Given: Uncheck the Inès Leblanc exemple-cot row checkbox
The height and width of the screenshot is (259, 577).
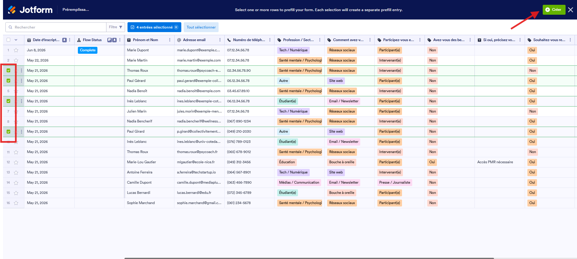Looking at the screenshot, I should (x=8, y=101).
